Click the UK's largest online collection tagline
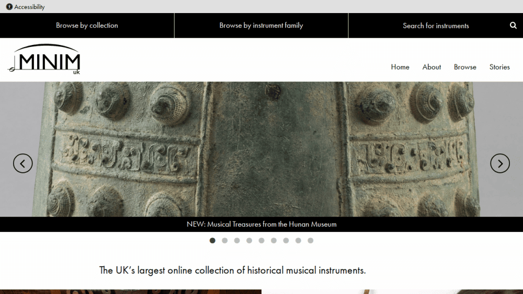This screenshot has height=294, width=523. click(233, 270)
